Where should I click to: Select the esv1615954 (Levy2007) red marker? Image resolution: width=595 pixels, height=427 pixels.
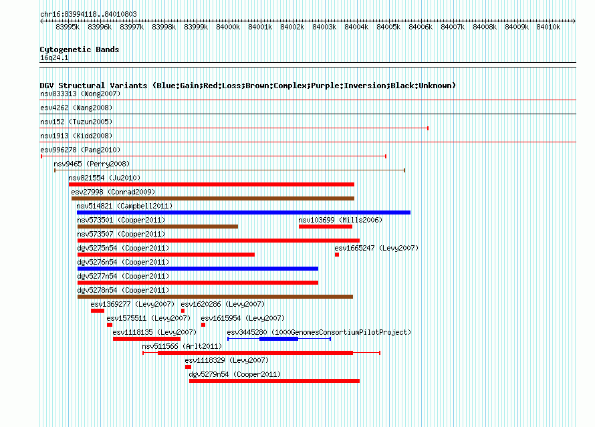click(203, 325)
